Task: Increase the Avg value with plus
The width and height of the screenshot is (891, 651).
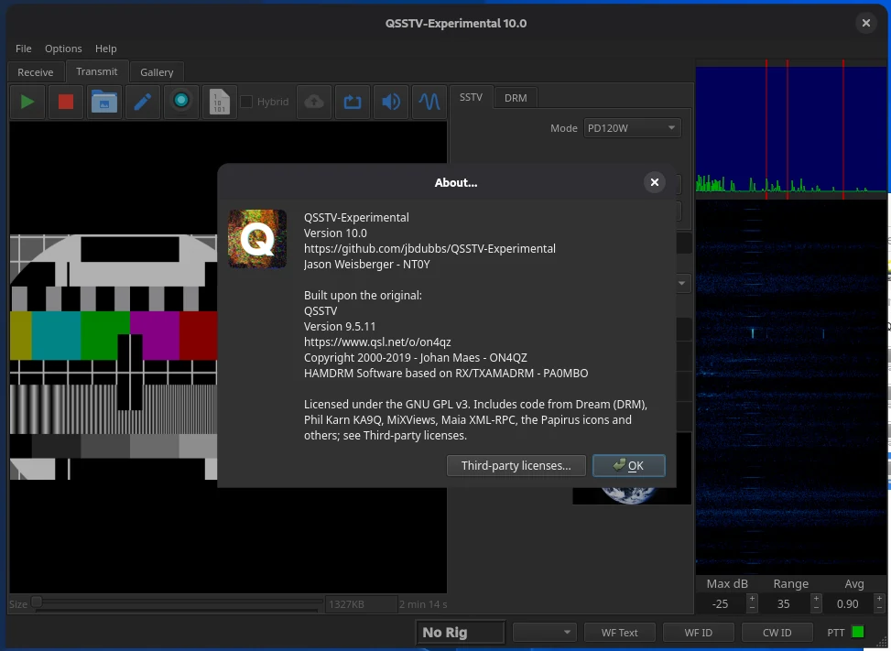Action: click(879, 599)
